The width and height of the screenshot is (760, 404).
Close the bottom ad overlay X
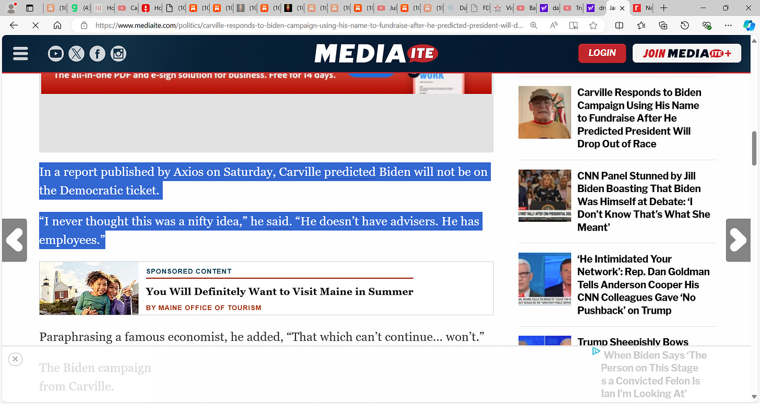click(x=15, y=359)
